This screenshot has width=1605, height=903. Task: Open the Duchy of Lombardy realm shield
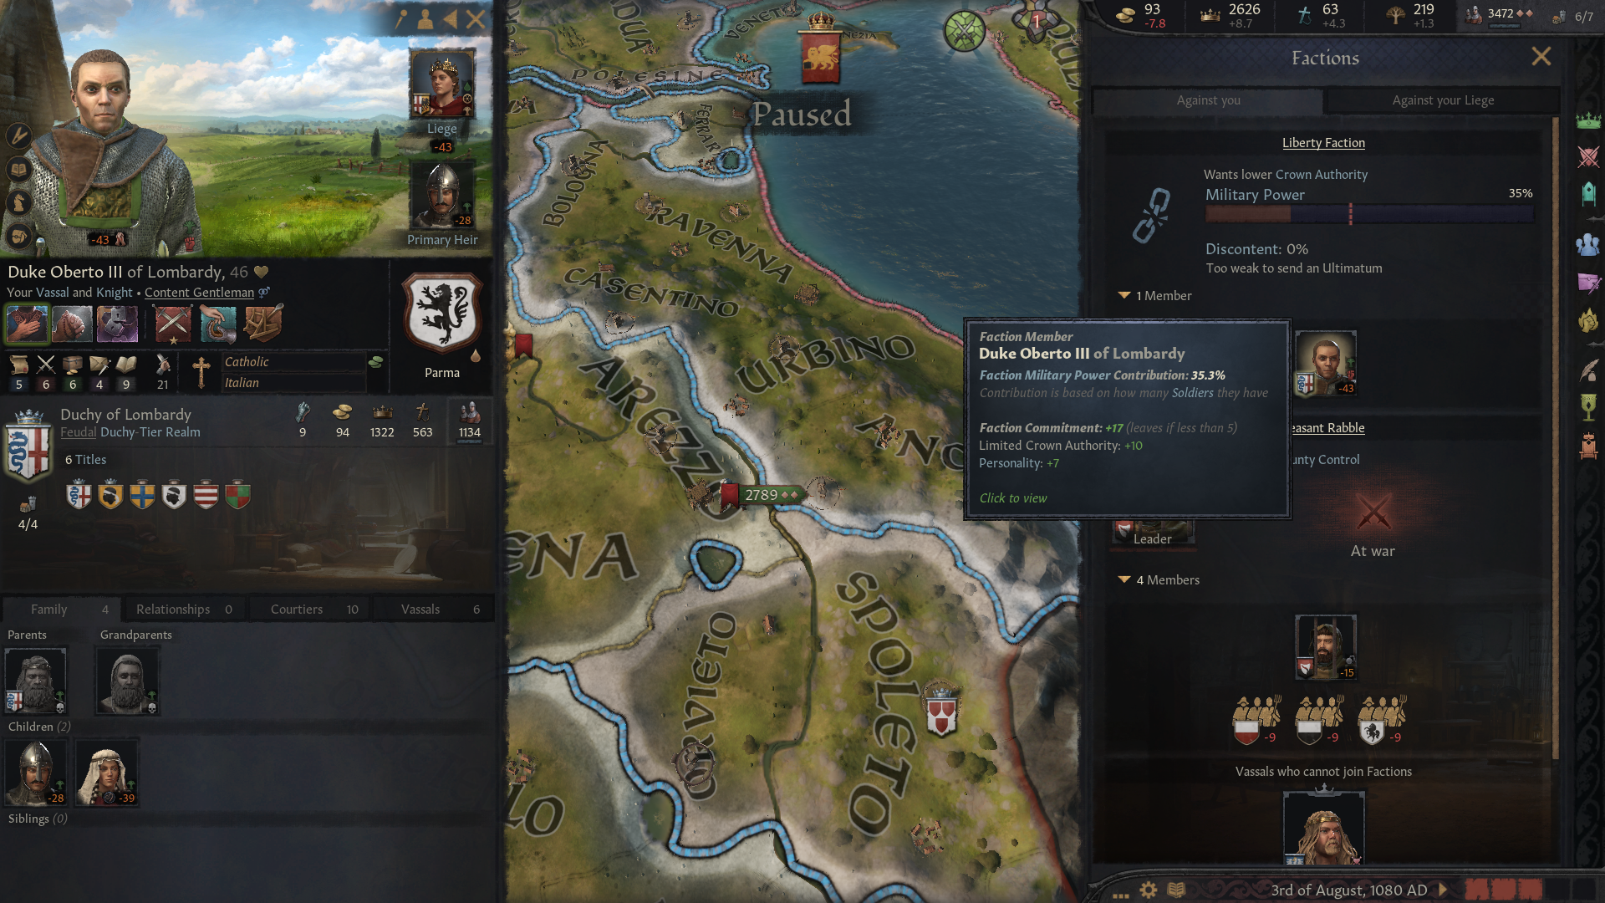pos(28,445)
